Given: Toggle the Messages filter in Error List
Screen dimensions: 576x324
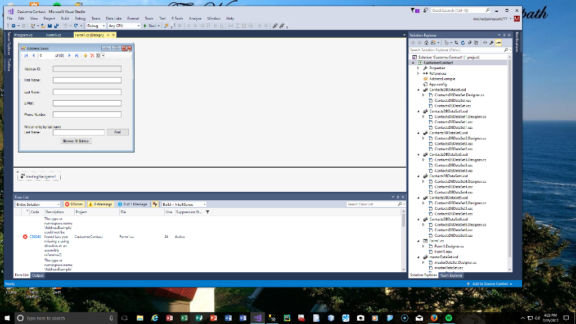Looking at the screenshot, I should tap(132, 204).
